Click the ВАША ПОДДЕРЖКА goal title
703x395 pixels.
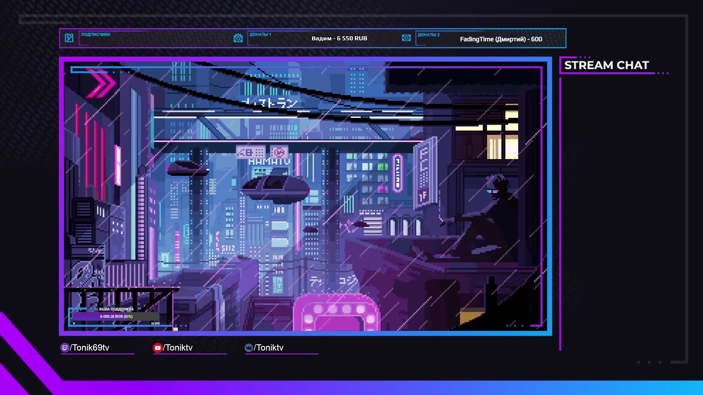tap(116, 309)
